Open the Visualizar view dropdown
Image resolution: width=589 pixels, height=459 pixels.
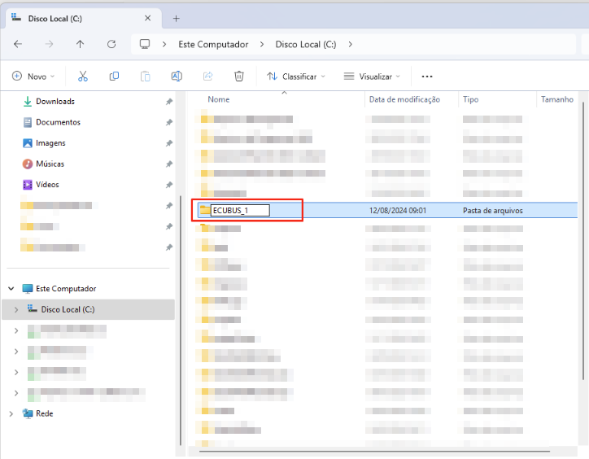point(372,76)
